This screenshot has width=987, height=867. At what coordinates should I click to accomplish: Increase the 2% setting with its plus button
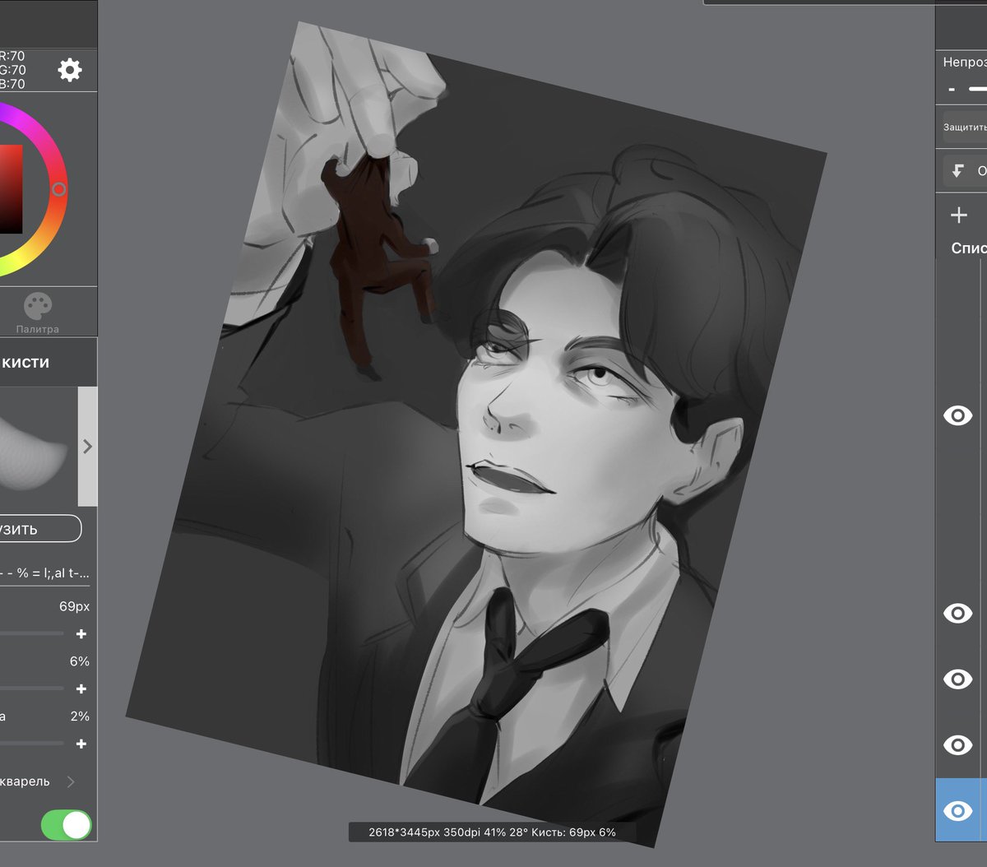click(81, 744)
